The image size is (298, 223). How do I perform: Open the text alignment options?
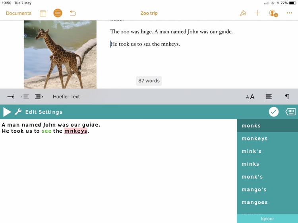pyautogui.click(x=269, y=97)
